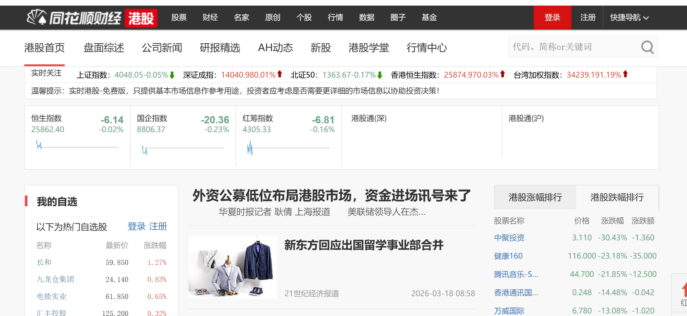The width and height of the screenshot is (687, 316).
Task: Select the 新股 tab
Action: click(321, 48)
